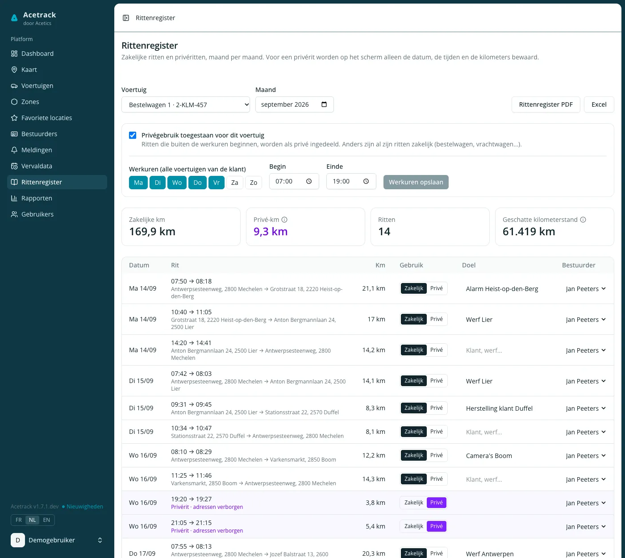
Task: Expand the Demogebruiker account menu
Action: click(57, 540)
